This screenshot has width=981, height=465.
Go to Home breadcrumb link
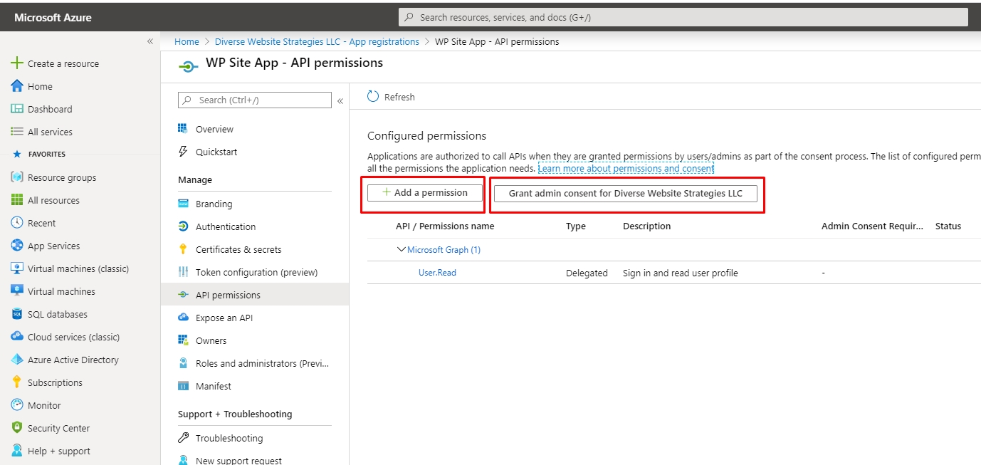click(x=187, y=41)
